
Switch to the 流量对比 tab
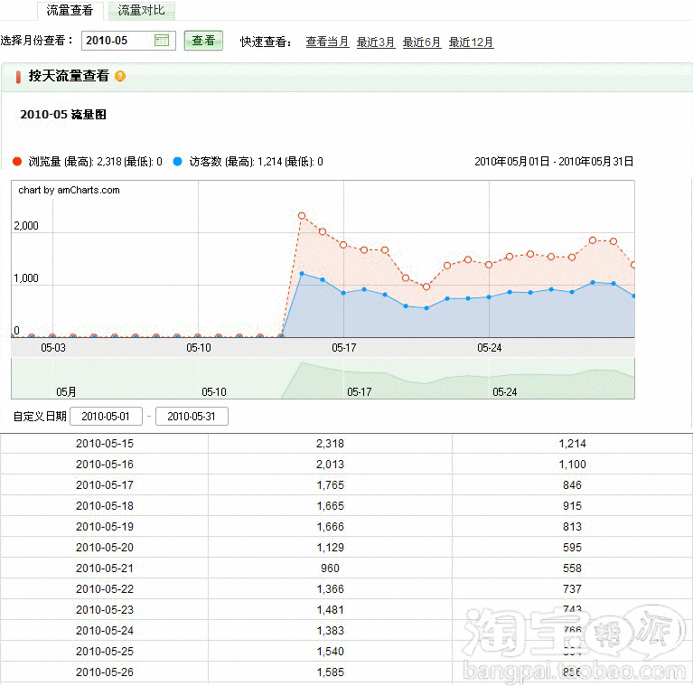point(142,11)
